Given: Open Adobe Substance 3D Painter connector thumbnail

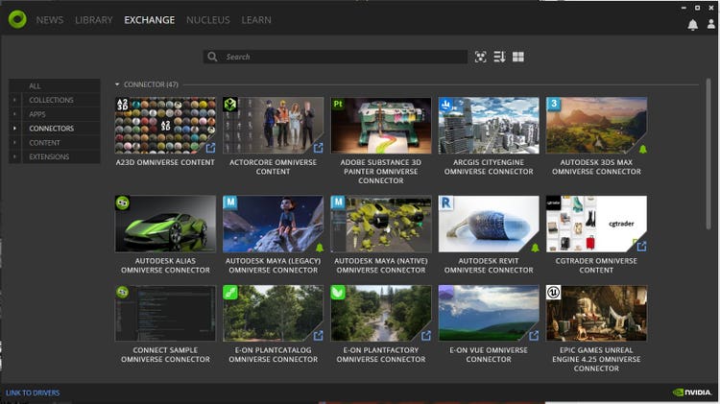Looking at the screenshot, I should click(x=381, y=126).
